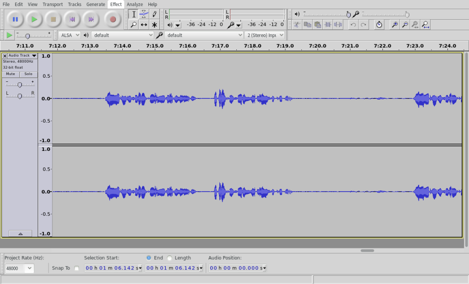Click the Silence audio icon
The image size is (469, 284).
[338, 25]
